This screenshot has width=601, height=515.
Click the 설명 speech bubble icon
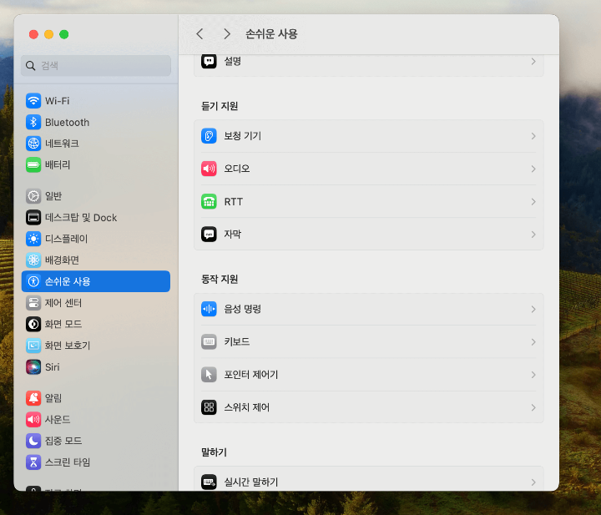pos(209,61)
